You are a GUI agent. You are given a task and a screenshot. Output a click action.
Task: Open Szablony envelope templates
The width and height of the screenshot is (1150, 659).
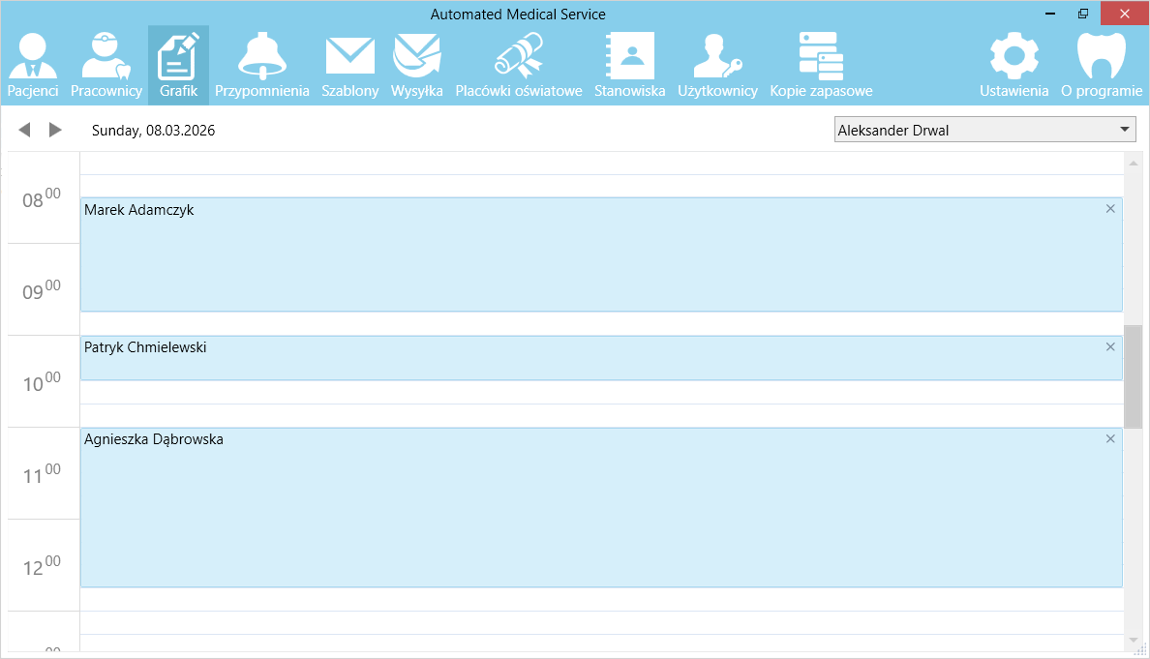349,65
